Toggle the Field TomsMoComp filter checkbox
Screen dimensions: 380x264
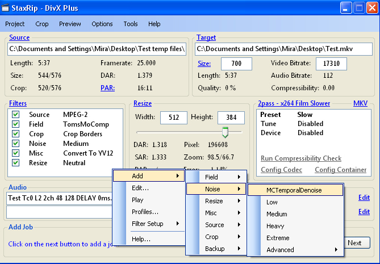16,124
